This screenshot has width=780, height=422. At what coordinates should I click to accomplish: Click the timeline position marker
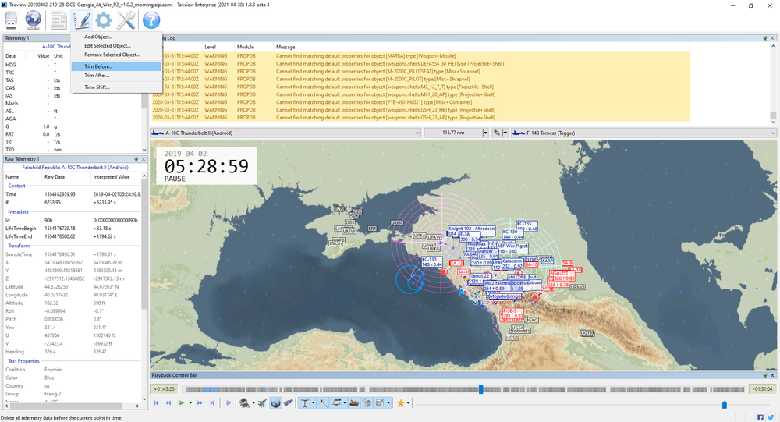coord(480,388)
